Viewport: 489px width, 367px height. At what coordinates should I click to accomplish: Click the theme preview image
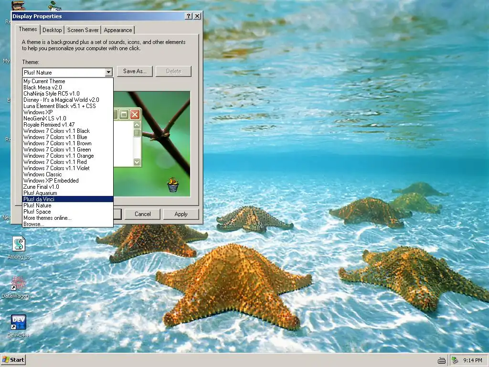[152, 144]
